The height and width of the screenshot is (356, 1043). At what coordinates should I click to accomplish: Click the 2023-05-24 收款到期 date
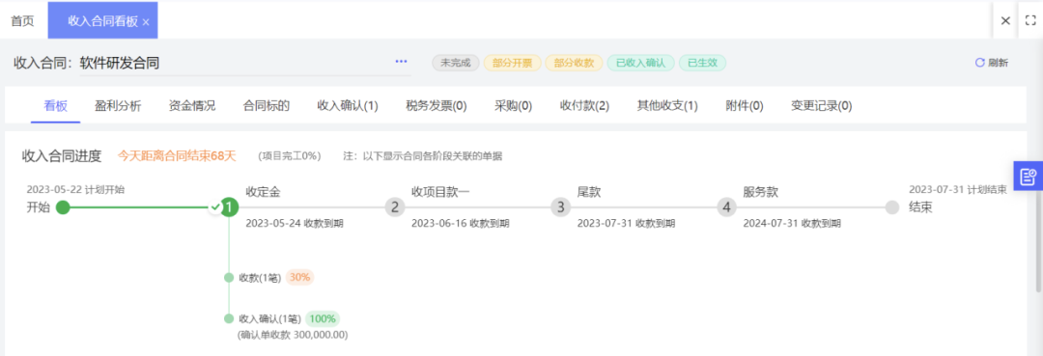[x=295, y=224]
